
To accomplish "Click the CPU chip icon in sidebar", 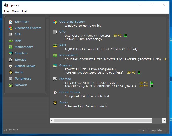I will 10,34.
